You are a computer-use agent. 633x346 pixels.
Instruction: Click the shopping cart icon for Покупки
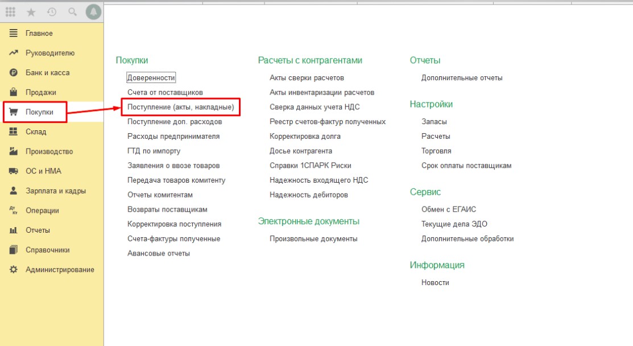(14, 112)
